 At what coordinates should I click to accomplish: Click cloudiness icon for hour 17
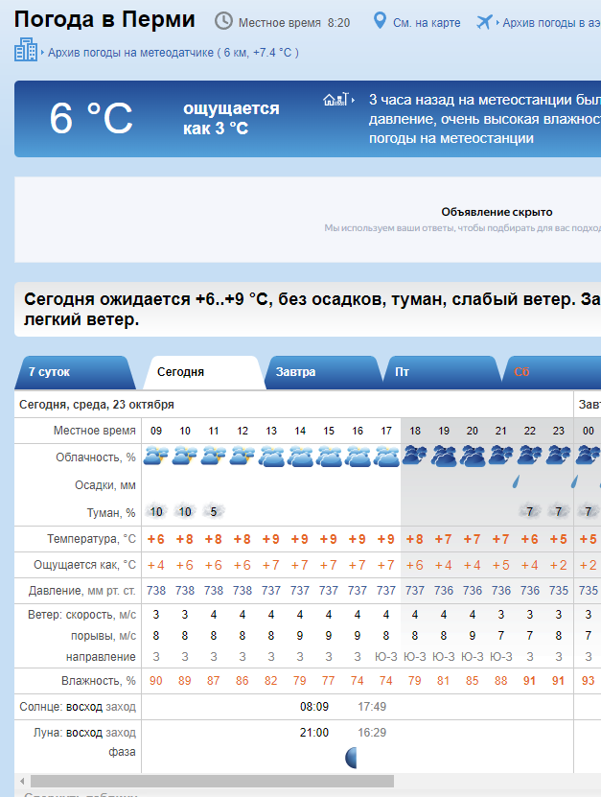(386, 457)
